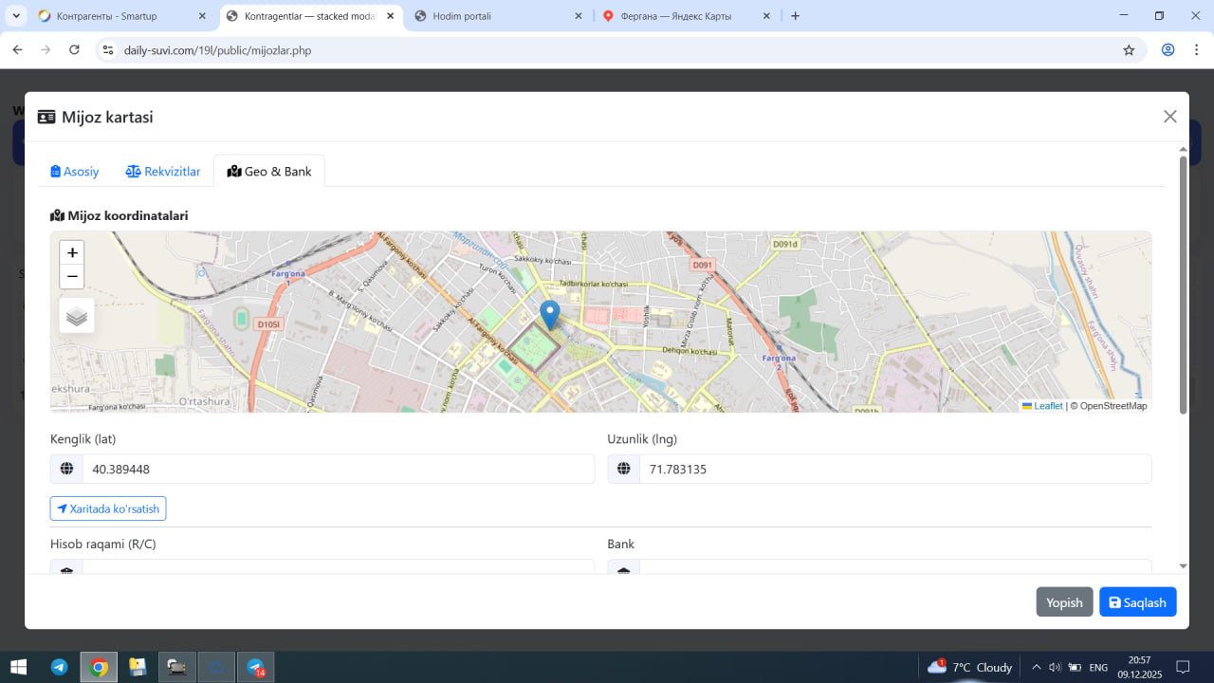Select the Geo & Bank tab

point(269,172)
